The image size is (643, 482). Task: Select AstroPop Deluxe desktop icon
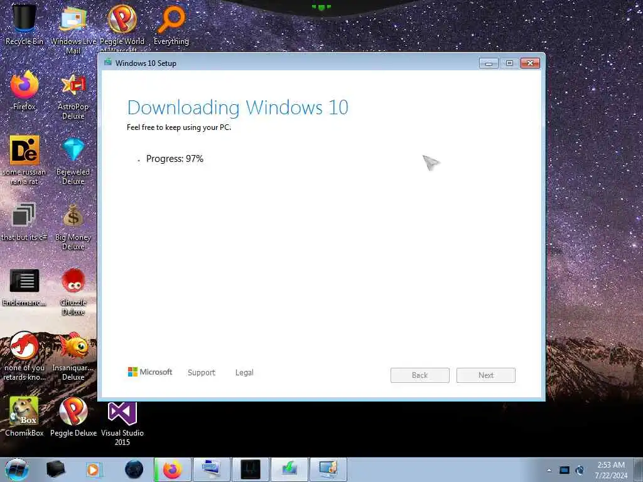click(x=73, y=95)
